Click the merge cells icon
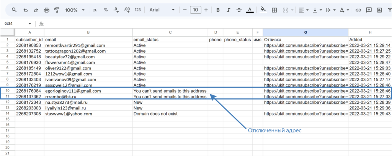392x156 pixels. pyautogui.click(x=286, y=10)
